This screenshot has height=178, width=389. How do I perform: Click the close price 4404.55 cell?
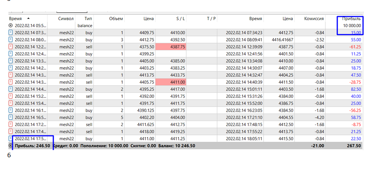(x=286, y=117)
